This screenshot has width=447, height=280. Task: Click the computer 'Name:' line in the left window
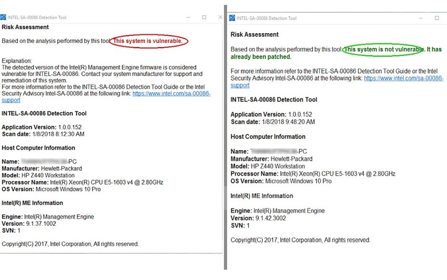[x=39, y=162]
